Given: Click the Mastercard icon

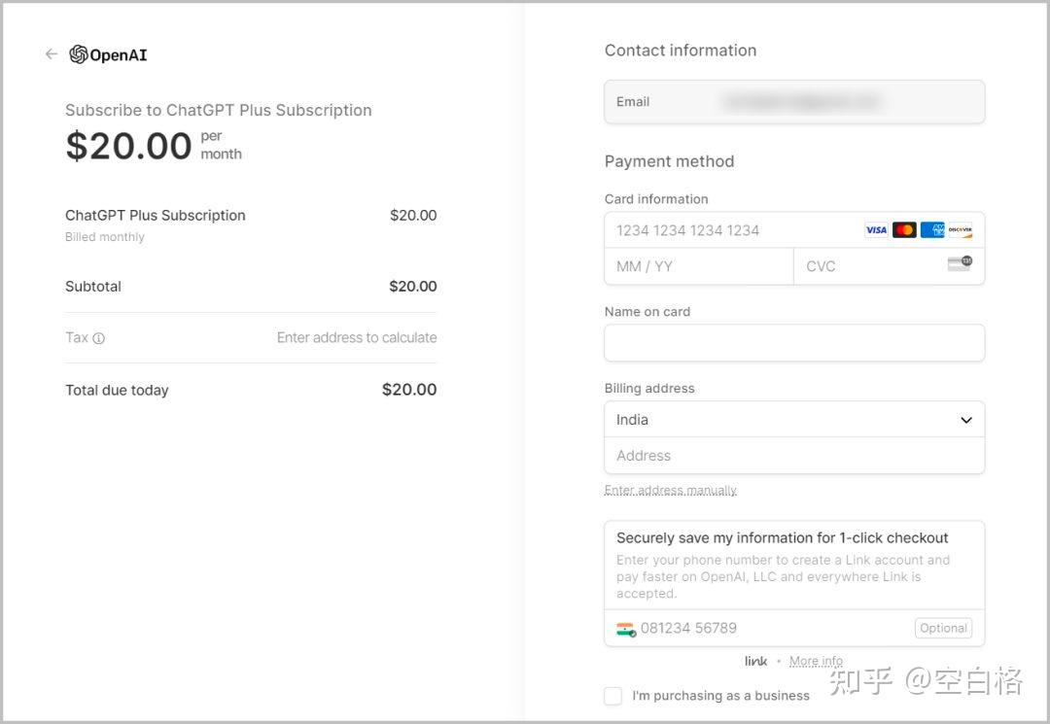Looking at the screenshot, I should pos(904,230).
